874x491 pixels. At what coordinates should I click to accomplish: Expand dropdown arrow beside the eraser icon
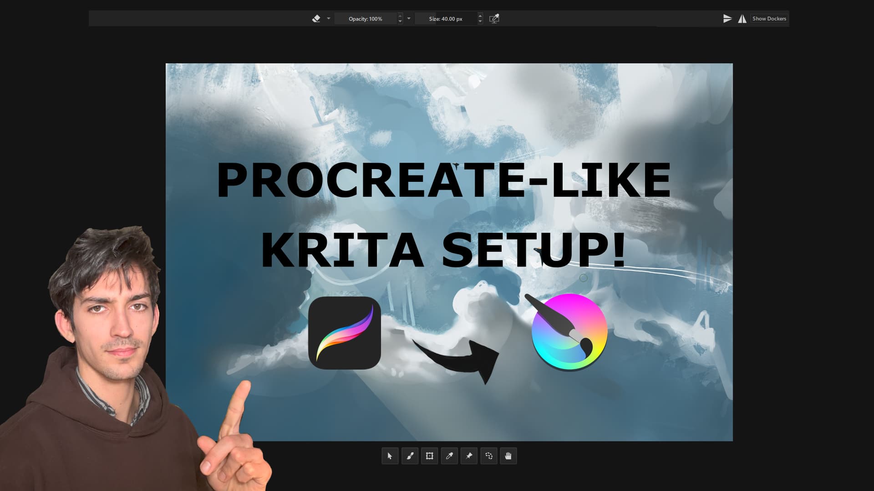coord(329,19)
